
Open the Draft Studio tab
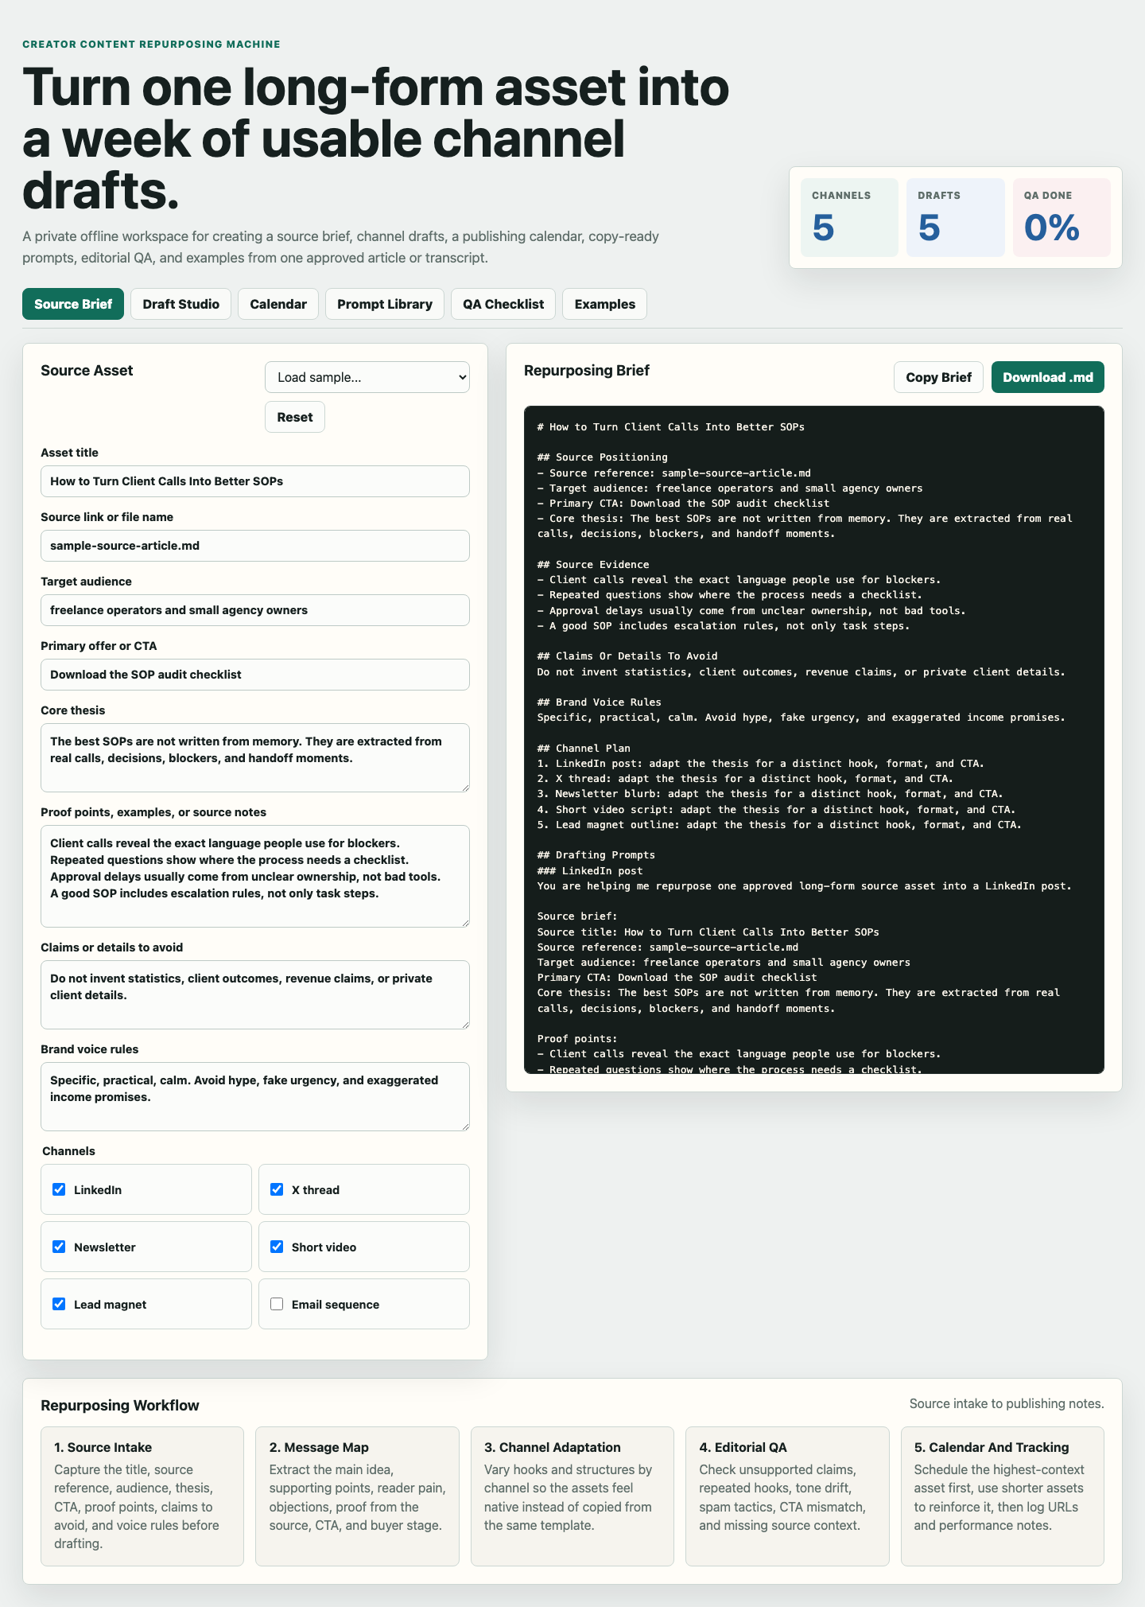click(x=181, y=304)
